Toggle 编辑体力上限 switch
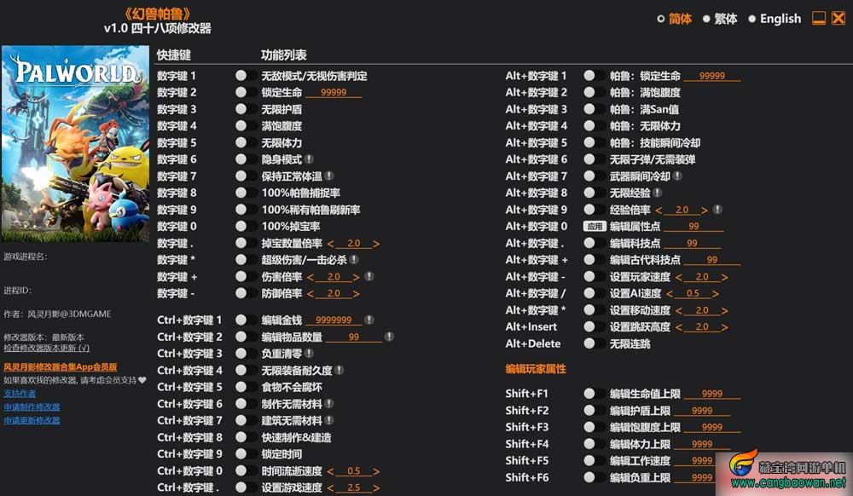853x496 pixels. pyautogui.click(x=594, y=444)
